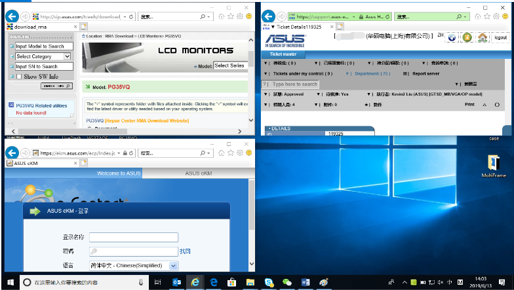Go back in the Ticket Details browser window
The image size is (514, 290).
[269, 16]
